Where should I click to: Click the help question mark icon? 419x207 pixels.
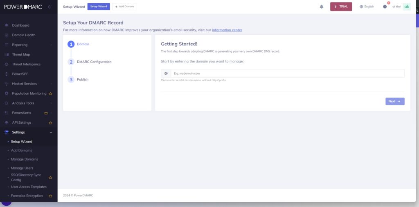tap(385, 7)
